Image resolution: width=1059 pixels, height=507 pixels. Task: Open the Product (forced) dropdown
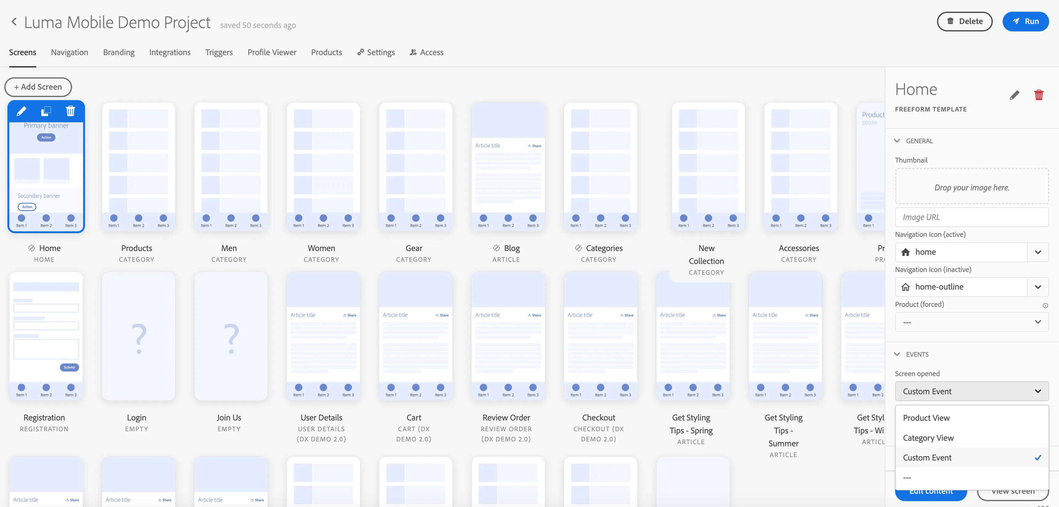pos(972,322)
